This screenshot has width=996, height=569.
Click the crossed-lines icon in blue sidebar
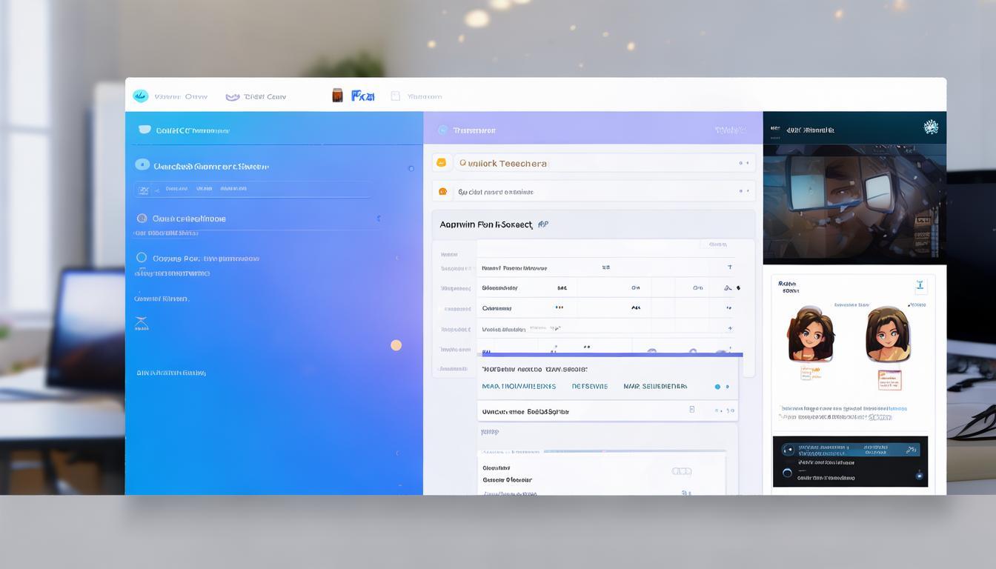click(x=141, y=323)
